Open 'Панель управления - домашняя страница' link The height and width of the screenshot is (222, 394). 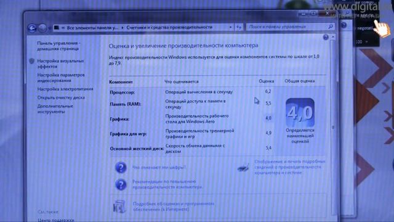(59, 46)
